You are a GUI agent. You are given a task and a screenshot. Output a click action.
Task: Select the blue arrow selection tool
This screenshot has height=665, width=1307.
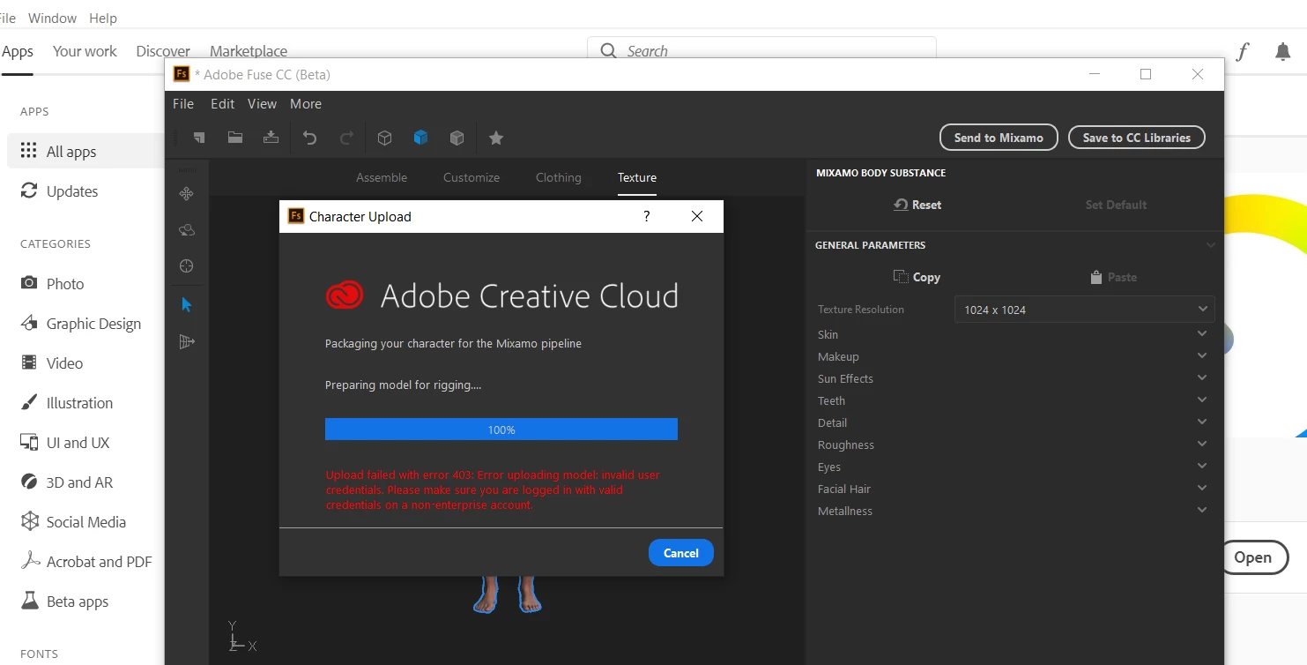point(186,304)
